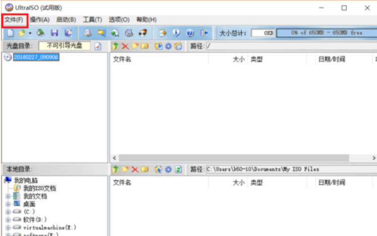This screenshot has width=377, height=236.
Task: Open the 文件(F) menu
Action: (x=14, y=20)
